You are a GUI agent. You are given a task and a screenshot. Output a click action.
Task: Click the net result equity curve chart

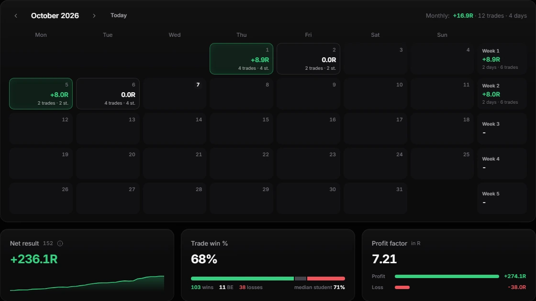click(x=87, y=283)
